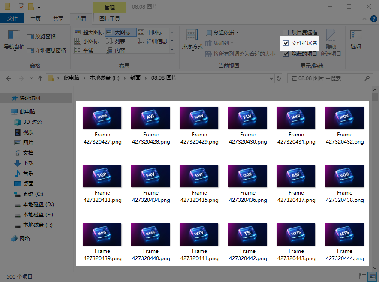Select 内容 content layout
Image resolution: width=379 pixels, height=282 pixels.
pos(116,50)
